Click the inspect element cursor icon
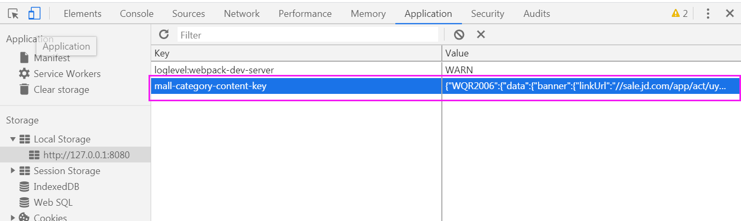The width and height of the screenshot is (741, 221). click(13, 14)
